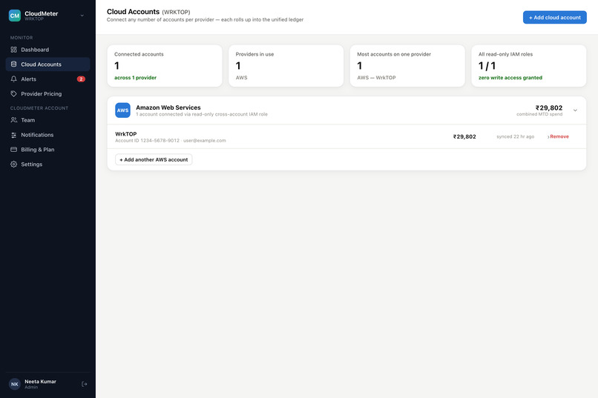Click the Provider Pricing tag icon

point(14,93)
